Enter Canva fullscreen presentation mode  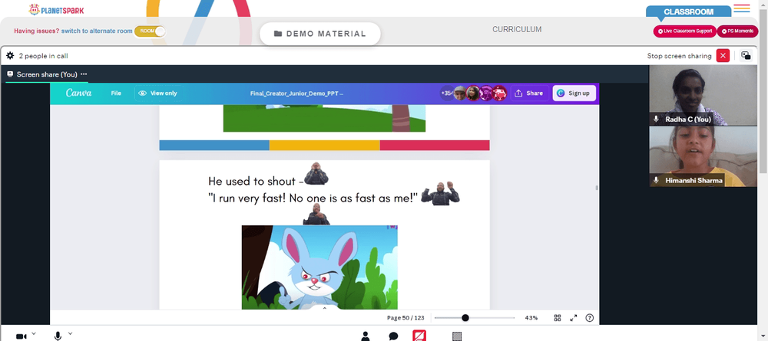click(574, 317)
